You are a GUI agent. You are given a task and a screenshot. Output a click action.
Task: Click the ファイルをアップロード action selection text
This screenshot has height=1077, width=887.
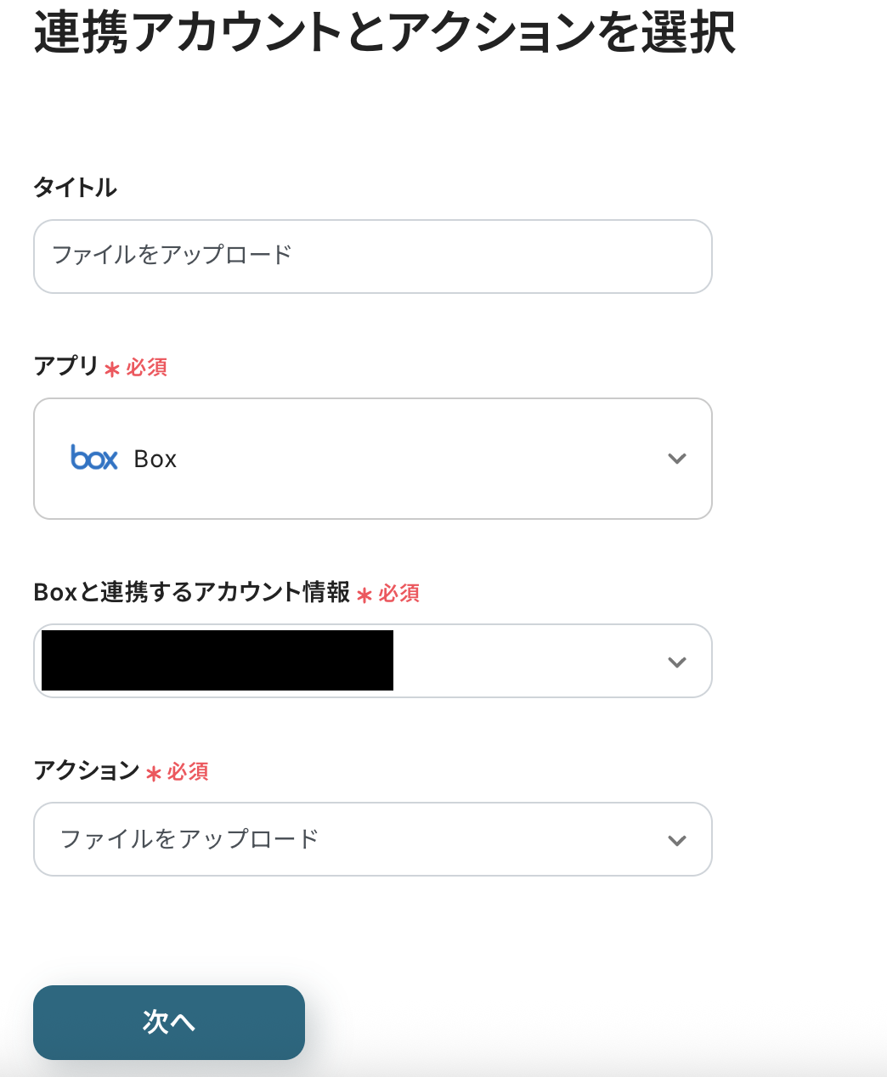tap(189, 839)
